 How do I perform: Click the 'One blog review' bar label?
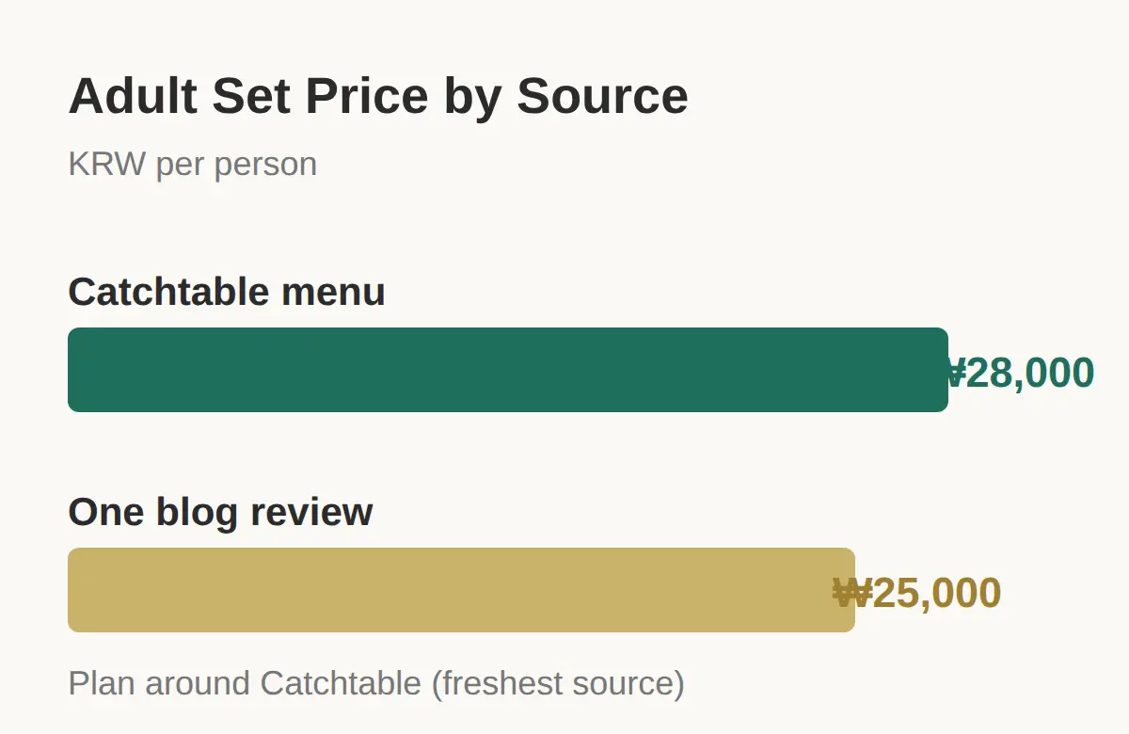(221, 512)
